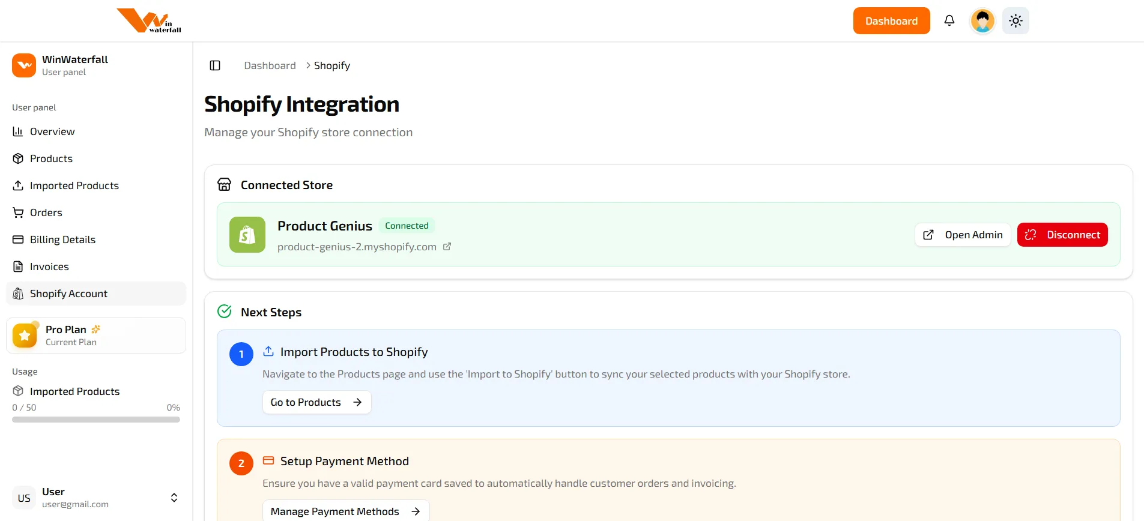Click the Invoices document icon
Screen dimensions: 1144x521
[18, 267]
